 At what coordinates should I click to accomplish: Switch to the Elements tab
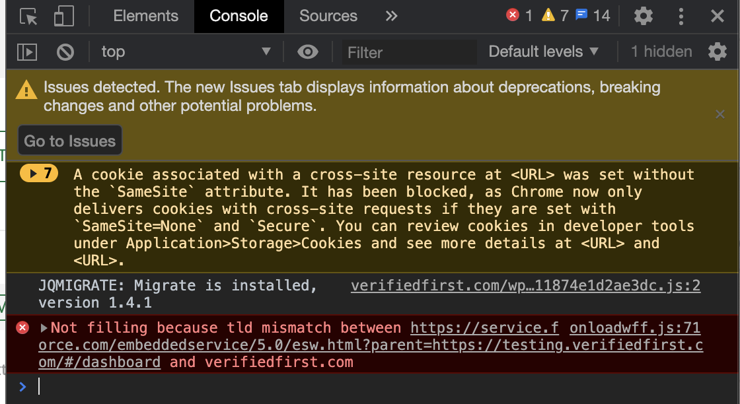tap(145, 16)
